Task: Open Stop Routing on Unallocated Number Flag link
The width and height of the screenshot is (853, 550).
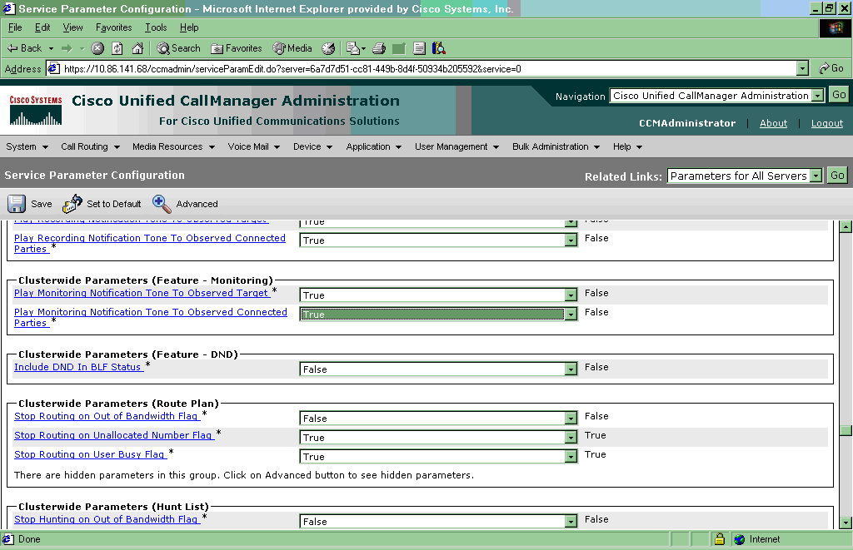Action: click(x=113, y=435)
